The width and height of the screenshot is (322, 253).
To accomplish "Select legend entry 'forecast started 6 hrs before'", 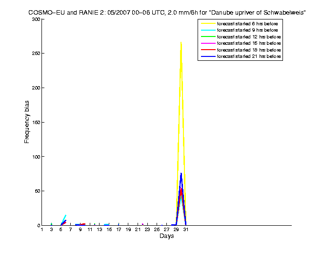I will coord(247,24).
